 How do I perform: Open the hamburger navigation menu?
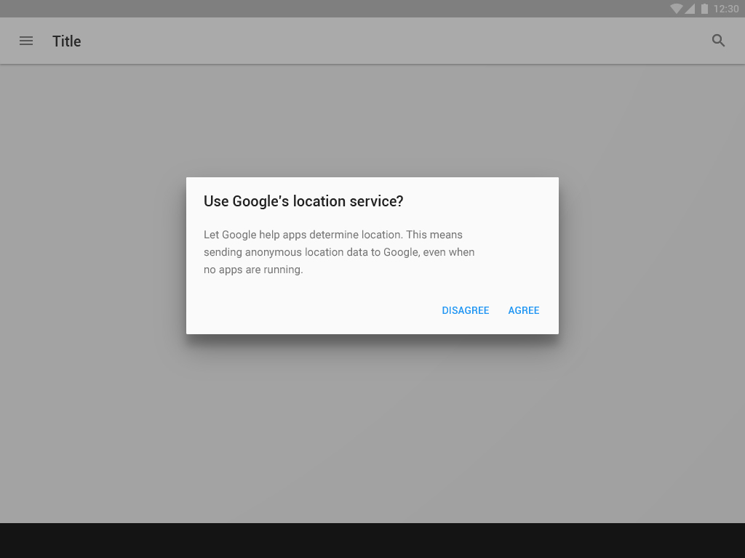pyautogui.click(x=26, y=41)
